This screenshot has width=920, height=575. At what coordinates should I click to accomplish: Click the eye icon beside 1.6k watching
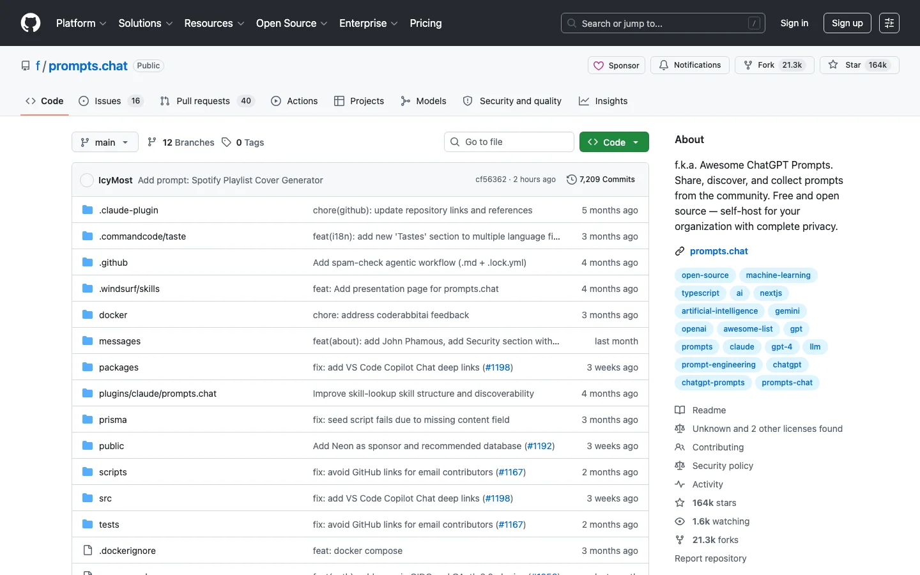pos(680,521)
